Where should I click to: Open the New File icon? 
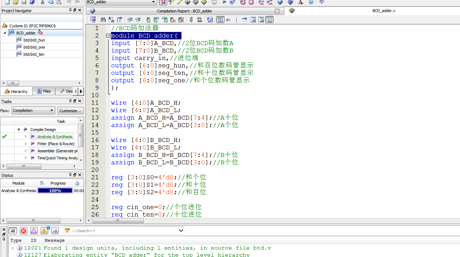point(7,2)
